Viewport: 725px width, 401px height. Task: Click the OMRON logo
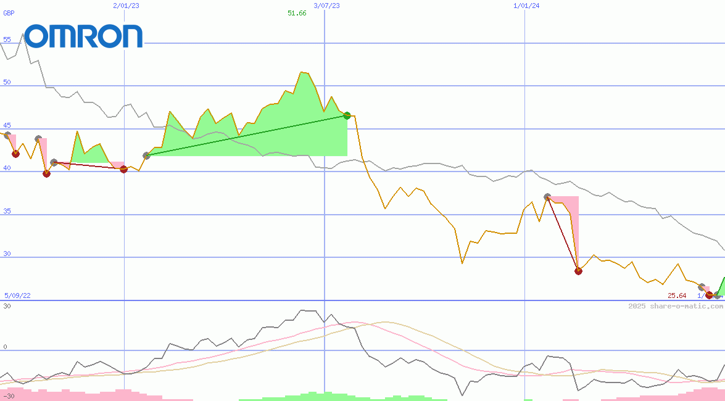click(84, 36)
